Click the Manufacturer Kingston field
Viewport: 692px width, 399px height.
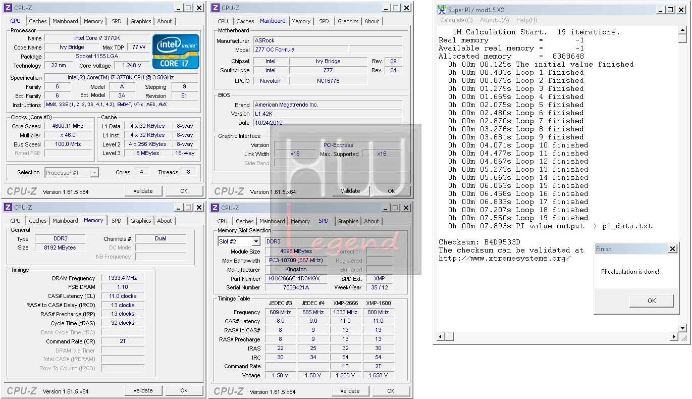(x=296, y=270)
